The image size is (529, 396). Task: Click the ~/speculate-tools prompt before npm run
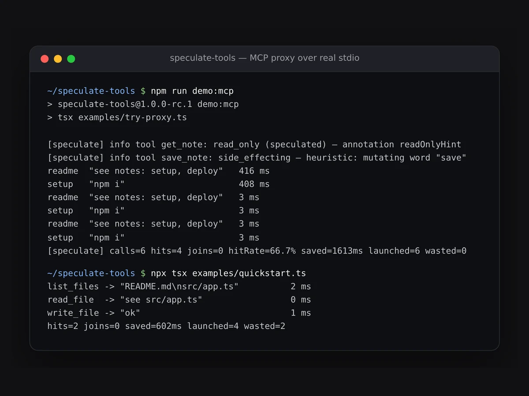pos(91,91)
